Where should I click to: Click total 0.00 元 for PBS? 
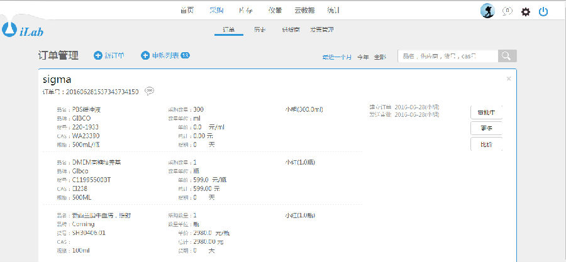pyautogui.click(x=203, y=136)
